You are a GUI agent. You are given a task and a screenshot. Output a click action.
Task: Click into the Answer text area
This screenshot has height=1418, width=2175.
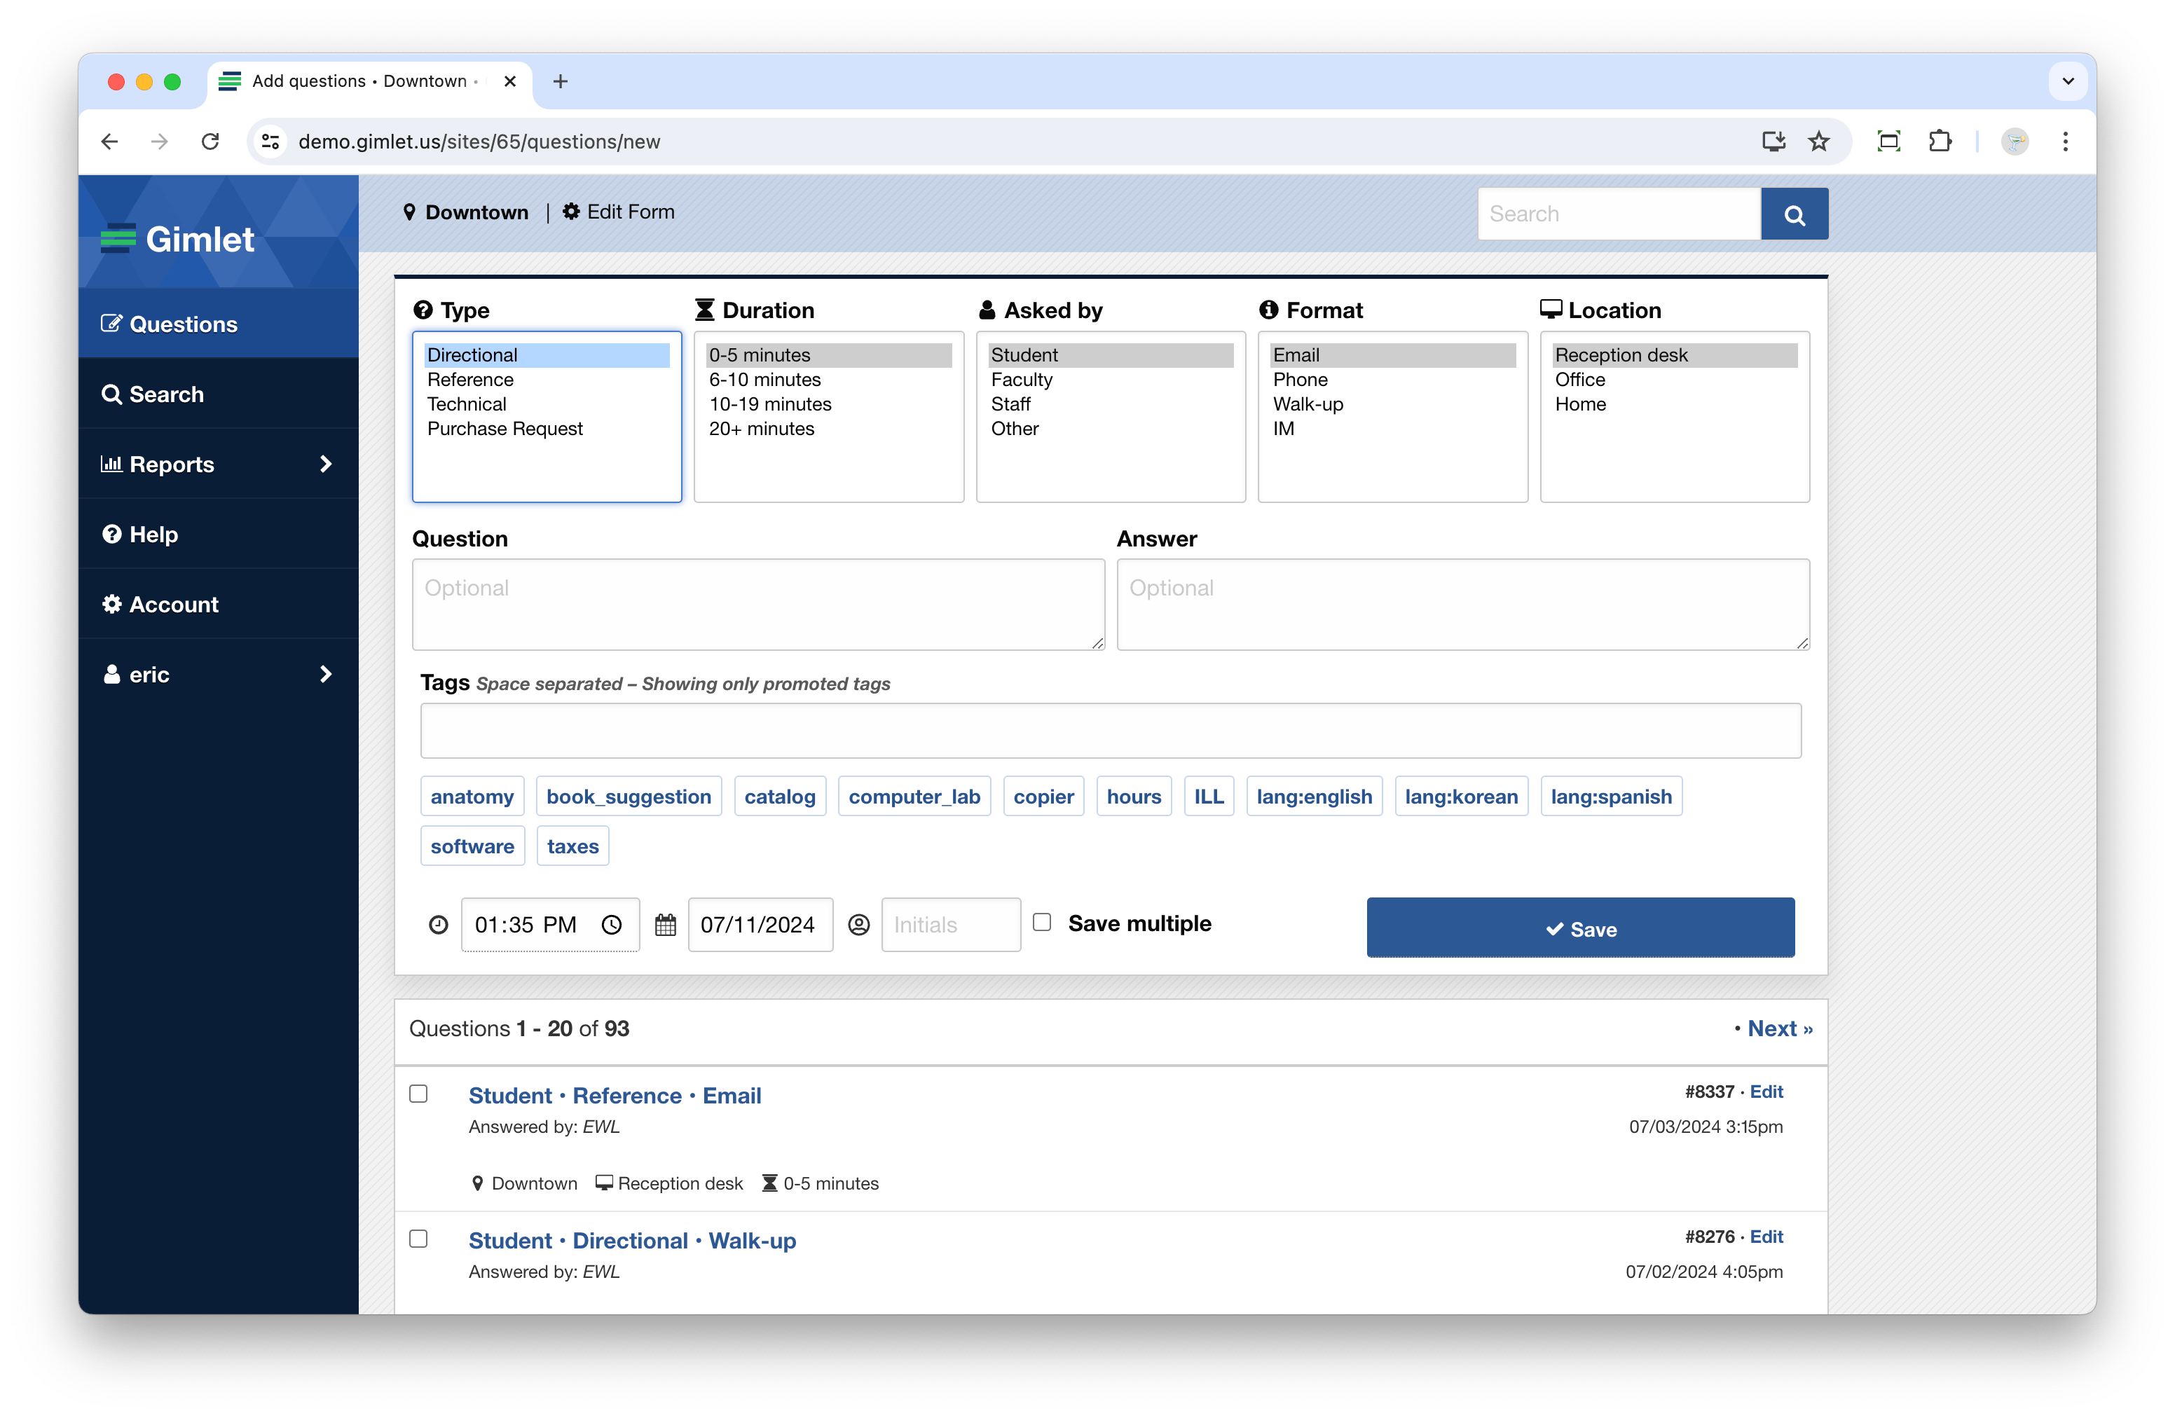pos(1462,605)
